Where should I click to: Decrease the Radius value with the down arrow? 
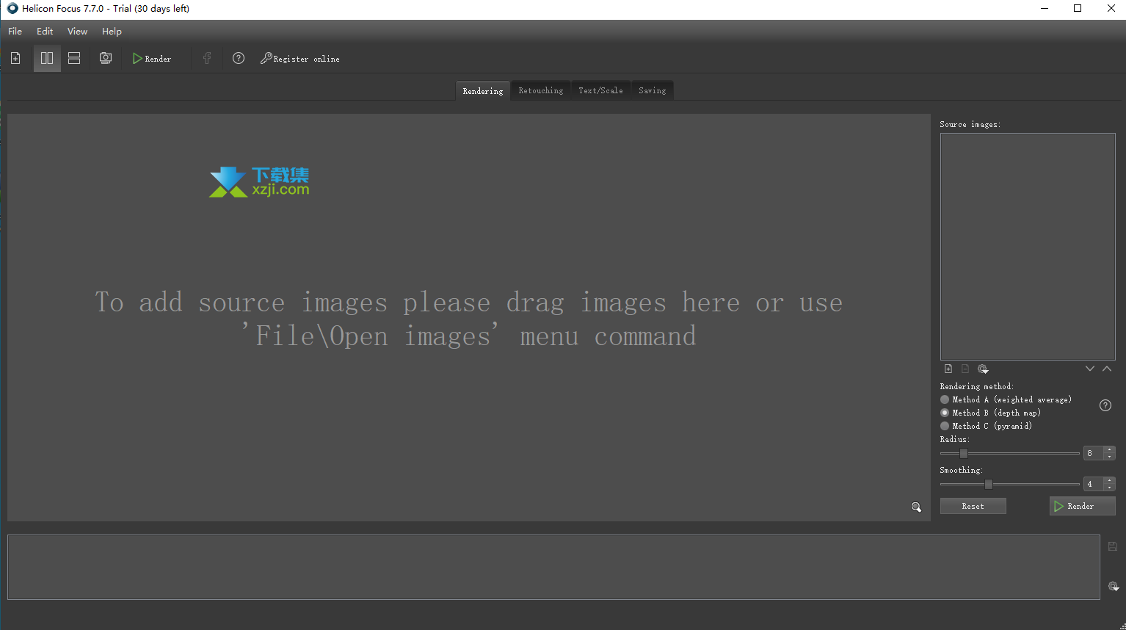[1110, 457]
